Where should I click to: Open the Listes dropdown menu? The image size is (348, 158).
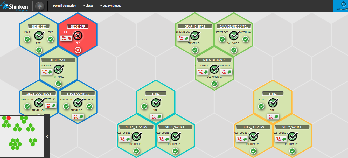(88, 6)
